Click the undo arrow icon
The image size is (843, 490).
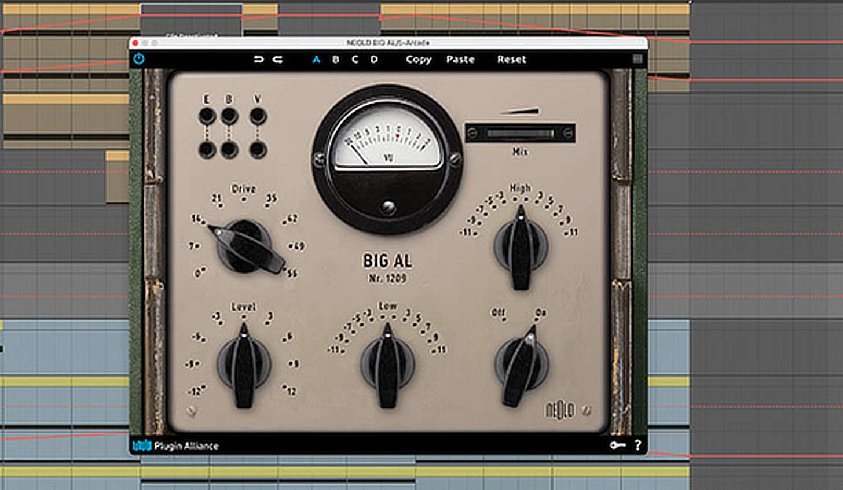(x=259, y=59)
